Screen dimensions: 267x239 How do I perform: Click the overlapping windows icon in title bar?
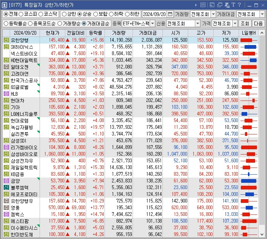(x=220, y=5)
